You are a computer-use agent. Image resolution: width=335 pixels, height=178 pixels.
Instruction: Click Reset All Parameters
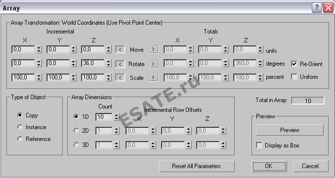coord(197,166)
